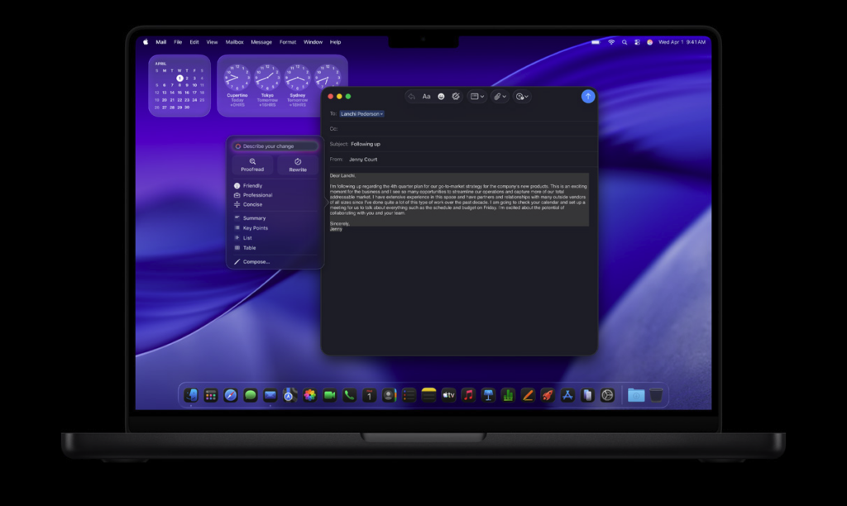Open FaceTime from the Dock

click(x=330, y=395)
